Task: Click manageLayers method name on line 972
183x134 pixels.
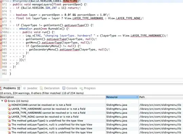Action: (x=42, y=4)
